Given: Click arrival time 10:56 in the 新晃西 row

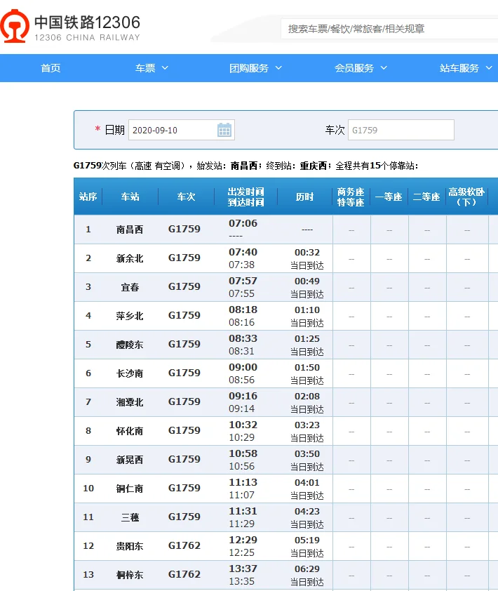Looking at the screenshot, I should (241, 466).
